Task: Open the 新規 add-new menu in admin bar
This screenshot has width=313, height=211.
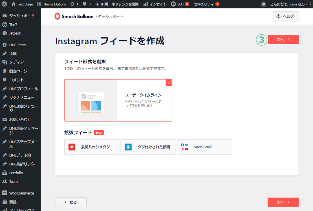Action: pos(102,4)
